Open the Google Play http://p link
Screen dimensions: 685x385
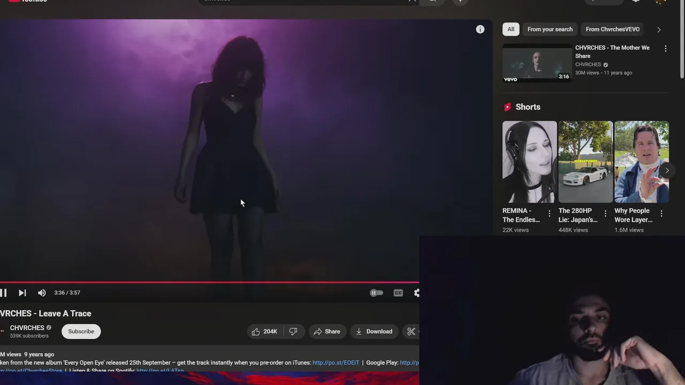pos(409,363)
